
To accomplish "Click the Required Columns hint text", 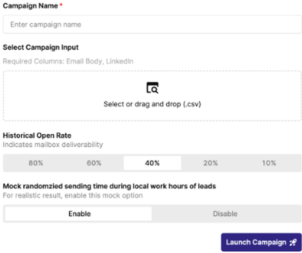I will click(68, 61).
